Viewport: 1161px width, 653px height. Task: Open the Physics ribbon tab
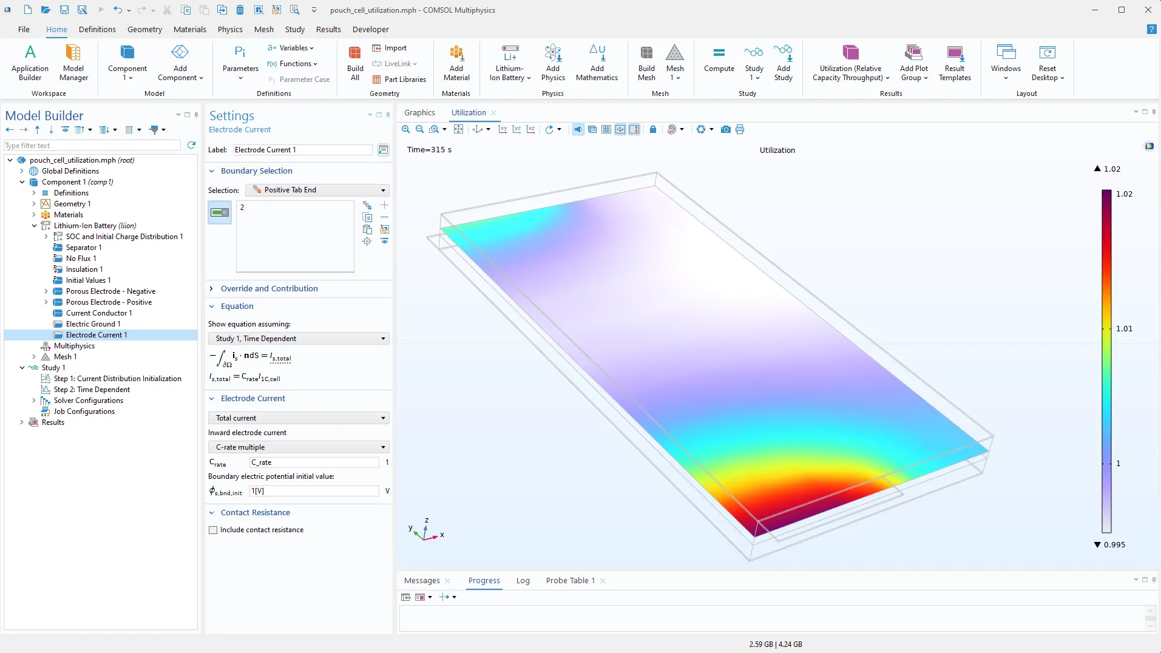tap(230, 29)
